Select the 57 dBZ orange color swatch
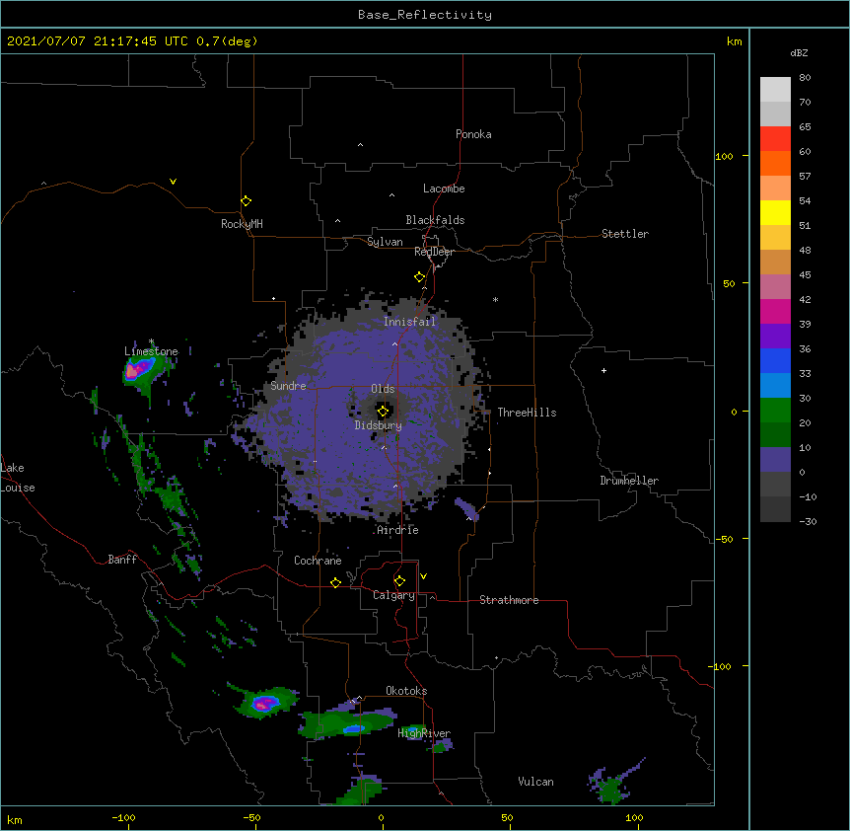 [775, 163]
